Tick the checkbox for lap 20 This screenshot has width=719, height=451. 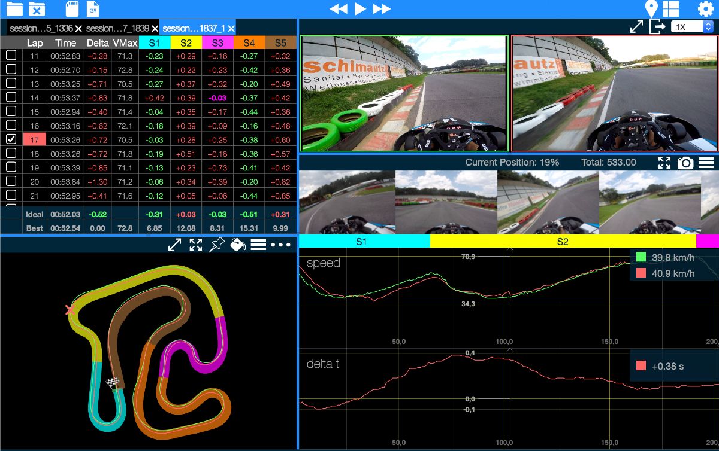(x=11, y=181)
